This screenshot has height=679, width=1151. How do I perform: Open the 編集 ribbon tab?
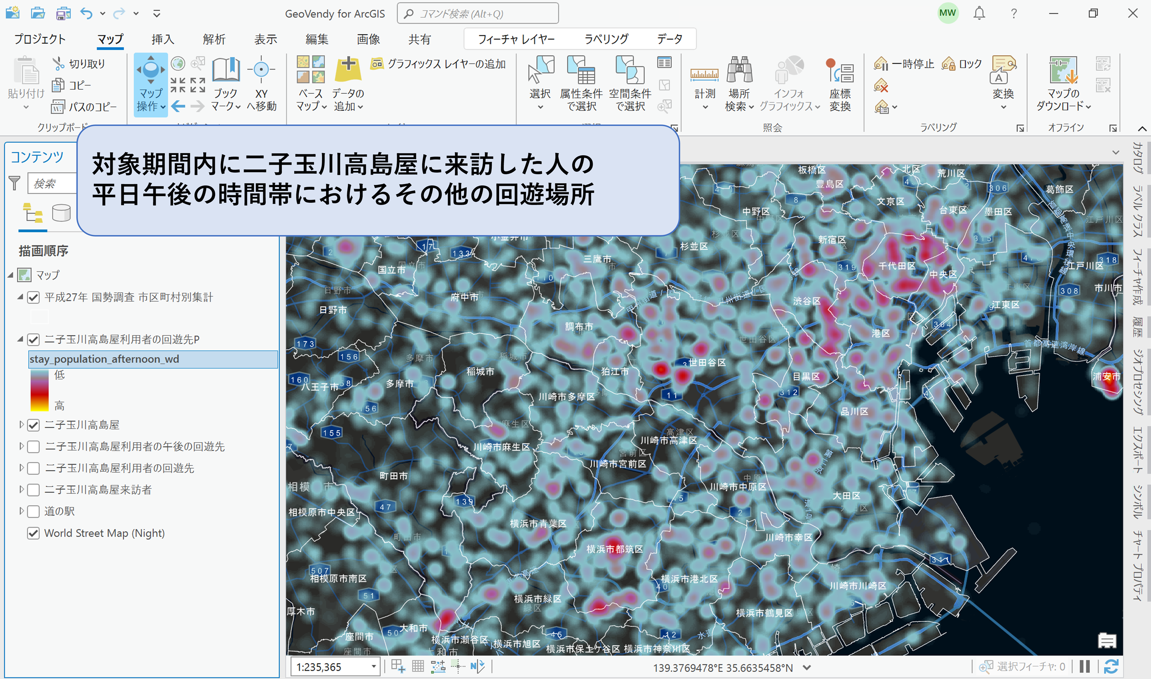coord(317,39)
